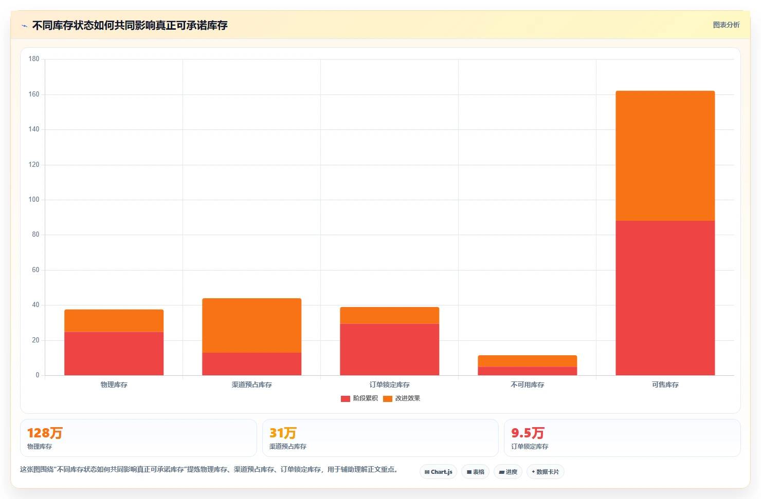Click the 订单锁定库存 x-axis label

389,385
